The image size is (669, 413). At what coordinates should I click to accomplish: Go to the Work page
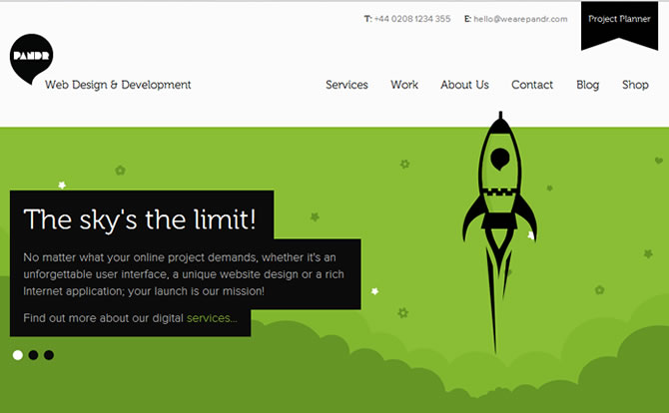[x=404, y=85]
